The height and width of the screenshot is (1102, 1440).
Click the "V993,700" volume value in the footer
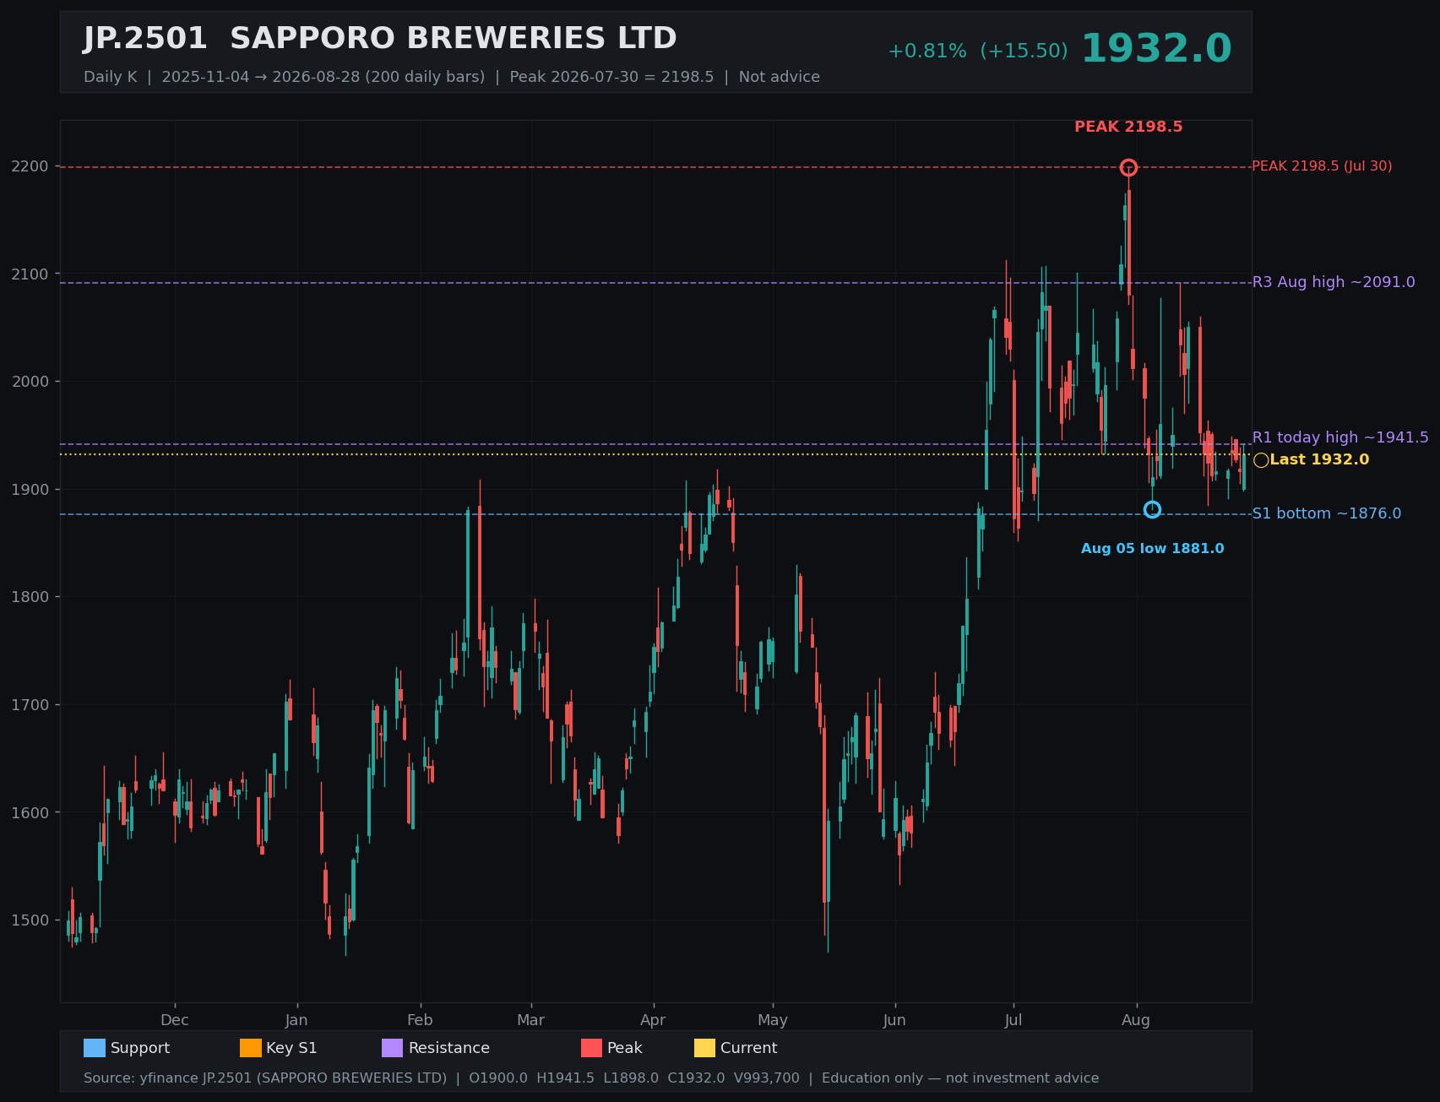tap(767, 1078)
